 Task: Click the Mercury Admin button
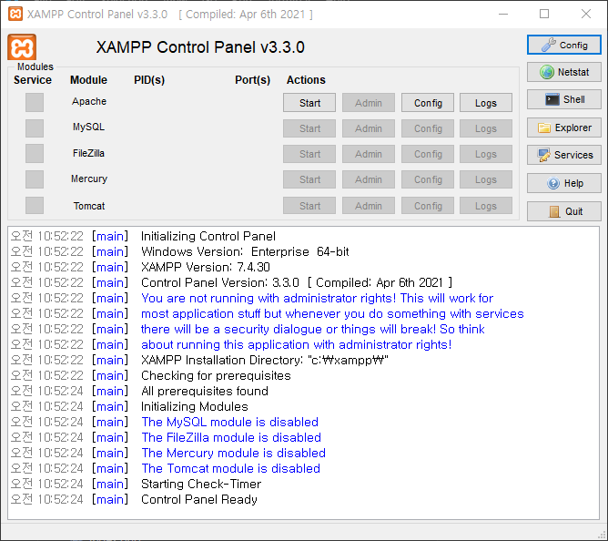pyautogui.click(x=369, y=179)
